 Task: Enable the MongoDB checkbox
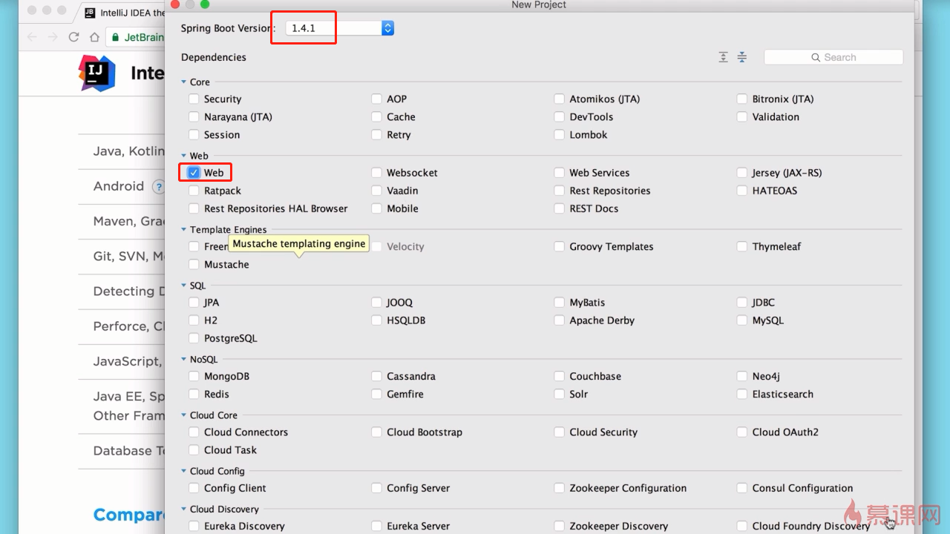point(194,376)
